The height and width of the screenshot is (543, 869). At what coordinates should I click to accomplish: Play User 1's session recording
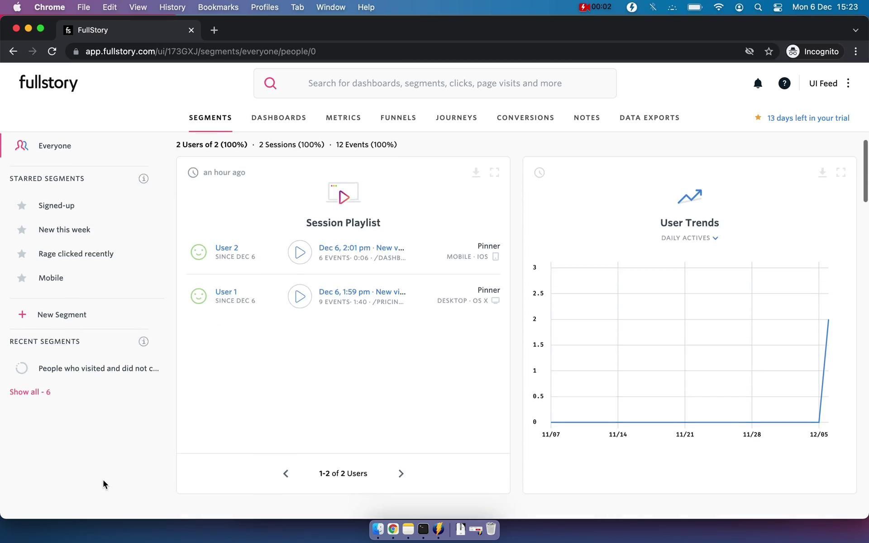(300, 296)
